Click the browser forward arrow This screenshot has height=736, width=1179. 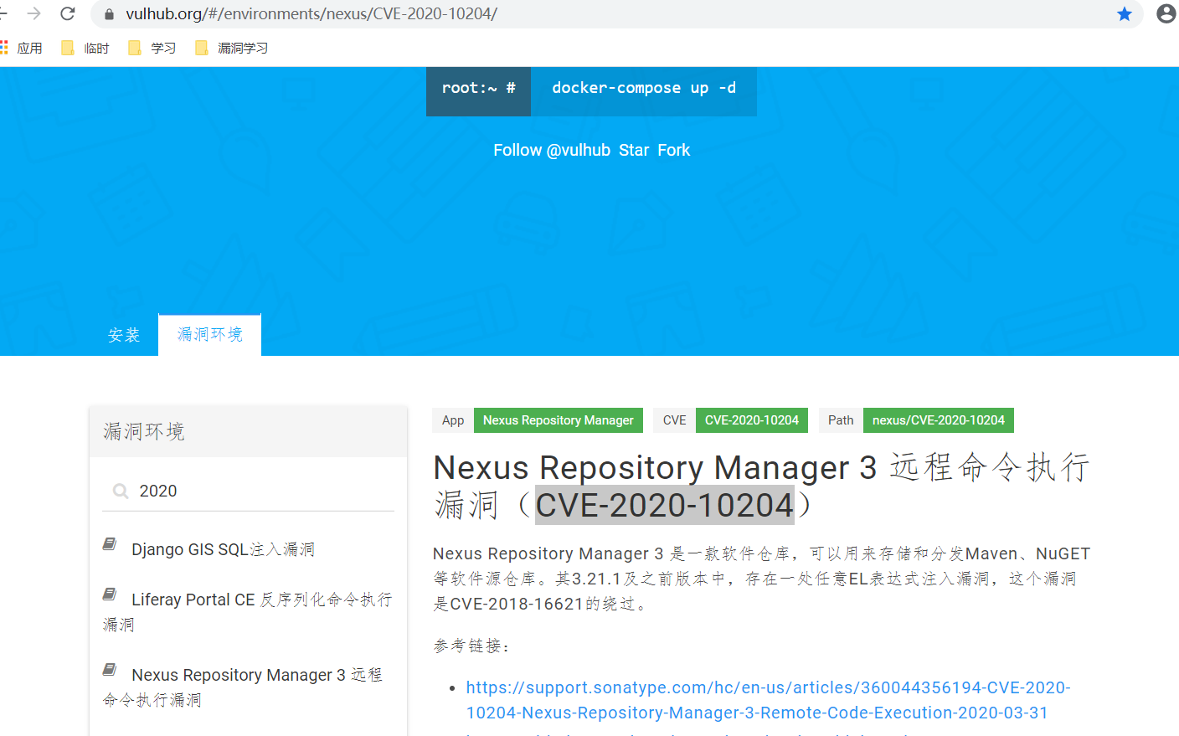pos(34,13)
